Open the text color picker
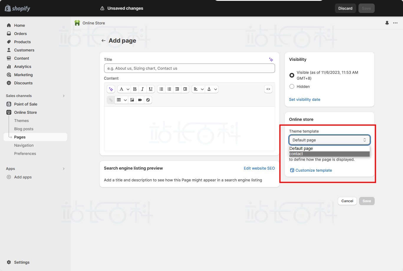 [x=212, y=89]
